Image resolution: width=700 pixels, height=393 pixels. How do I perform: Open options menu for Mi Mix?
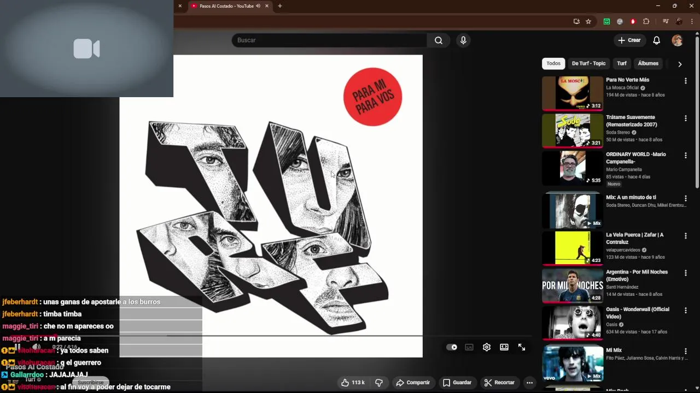[685, 351]
